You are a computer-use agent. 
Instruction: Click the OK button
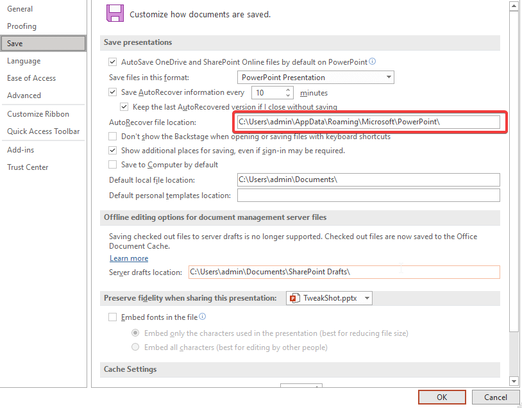(x=442, y=397)
